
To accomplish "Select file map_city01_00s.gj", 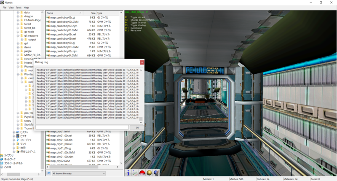I will [61, 149].
